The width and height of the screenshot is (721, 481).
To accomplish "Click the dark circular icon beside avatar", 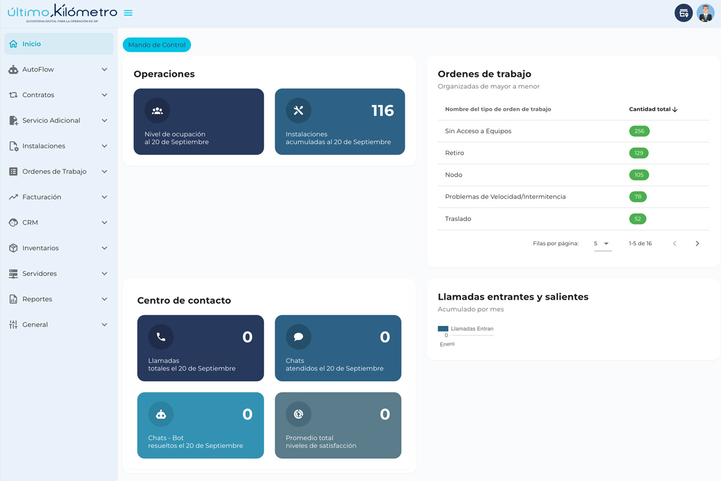I will pyautogui.click(x=683, y=13).
